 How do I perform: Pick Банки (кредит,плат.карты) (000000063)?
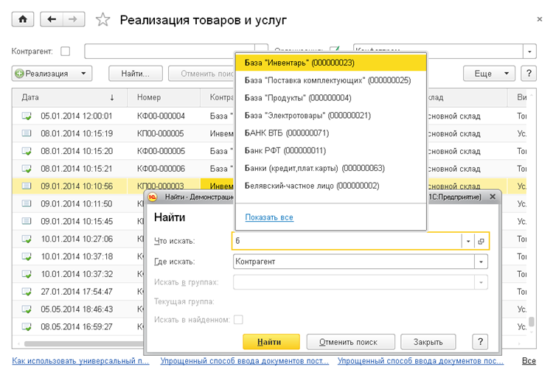point(331,168)
